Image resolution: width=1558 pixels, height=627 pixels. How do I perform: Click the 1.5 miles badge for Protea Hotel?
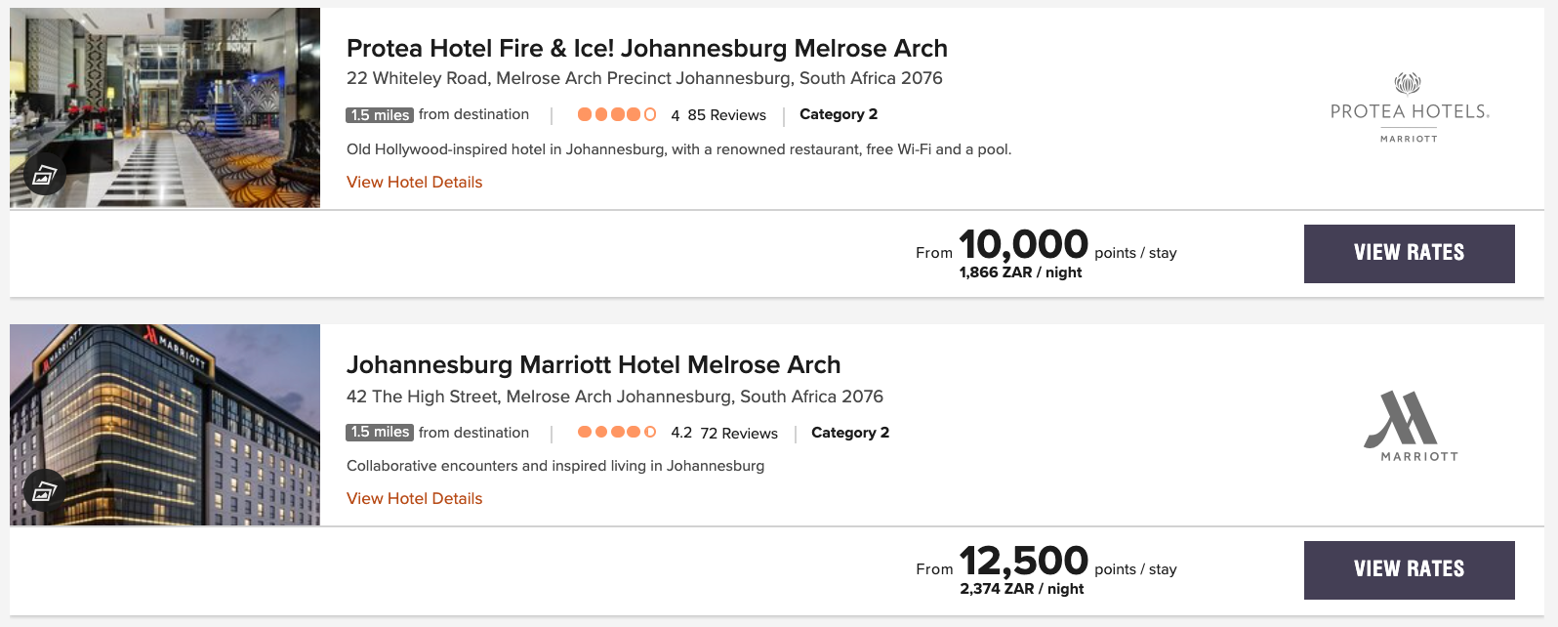pos(380,115)
